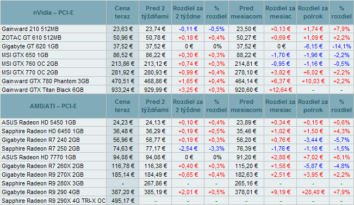
Task: Click Sapphire Radeon R9 280X 3GB name
Action: pos(42,183)
